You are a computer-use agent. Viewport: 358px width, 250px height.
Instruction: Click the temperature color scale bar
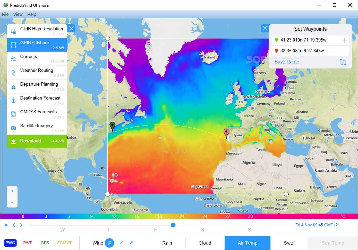point(179,216)
